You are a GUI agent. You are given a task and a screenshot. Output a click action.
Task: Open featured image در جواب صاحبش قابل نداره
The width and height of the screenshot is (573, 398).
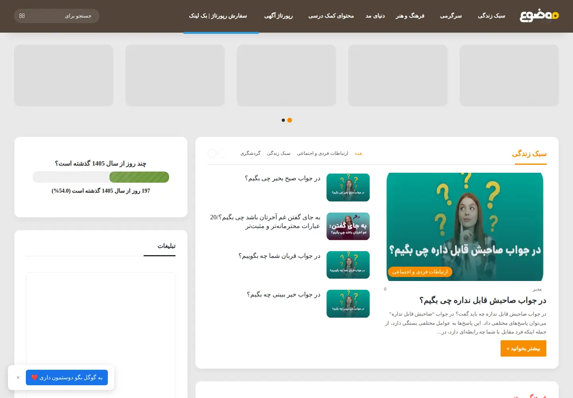click(465, 227)
